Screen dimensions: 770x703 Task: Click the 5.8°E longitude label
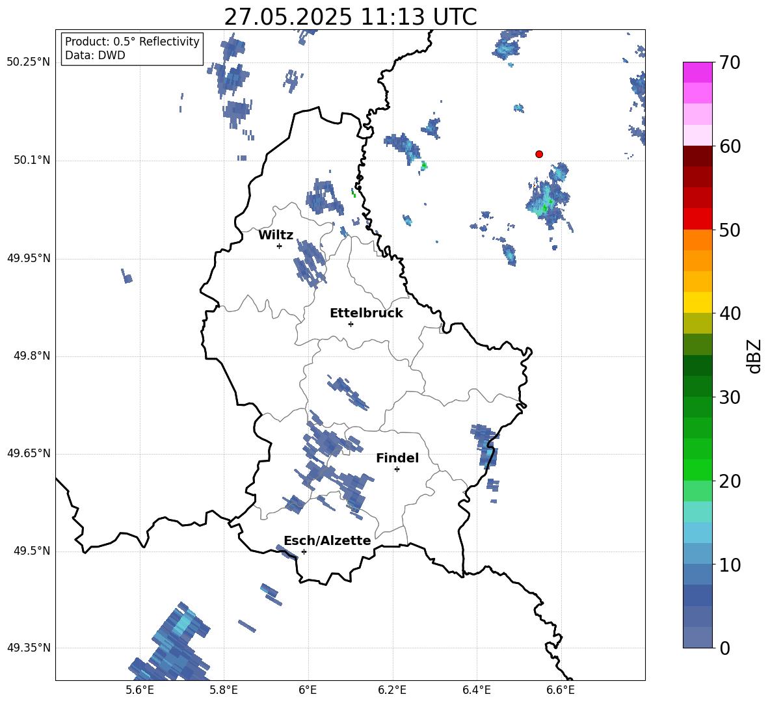pyautogui.click(x=224, y=690)
